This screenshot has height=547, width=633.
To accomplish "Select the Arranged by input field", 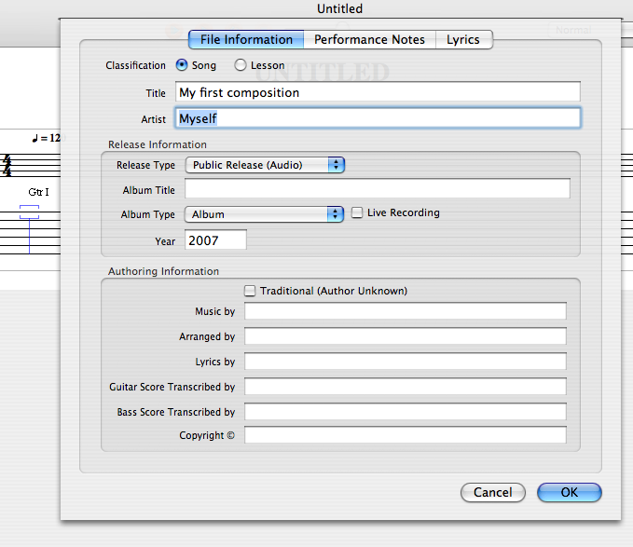I will 405,336.
